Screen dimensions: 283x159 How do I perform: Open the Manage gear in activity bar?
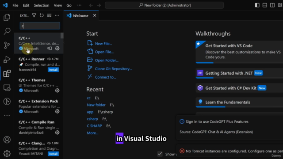coord(7,154)
